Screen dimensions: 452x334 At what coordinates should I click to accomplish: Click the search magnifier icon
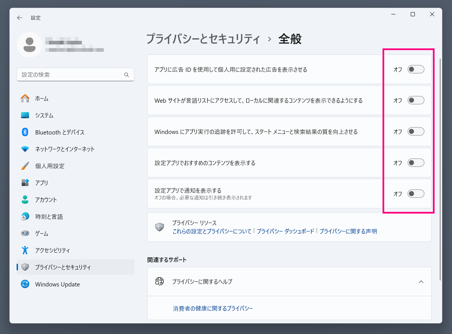pos(127,75)
